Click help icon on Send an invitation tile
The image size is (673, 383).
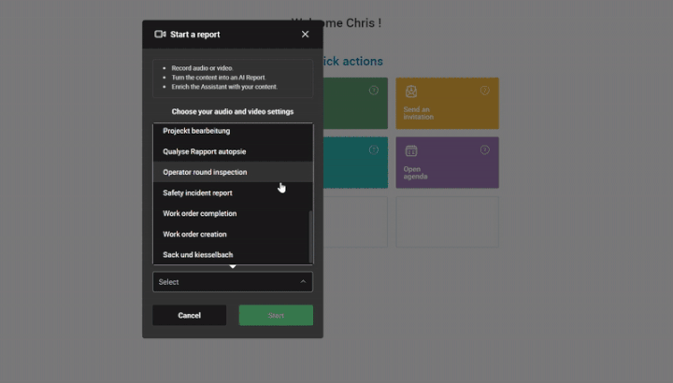(484, 91)
